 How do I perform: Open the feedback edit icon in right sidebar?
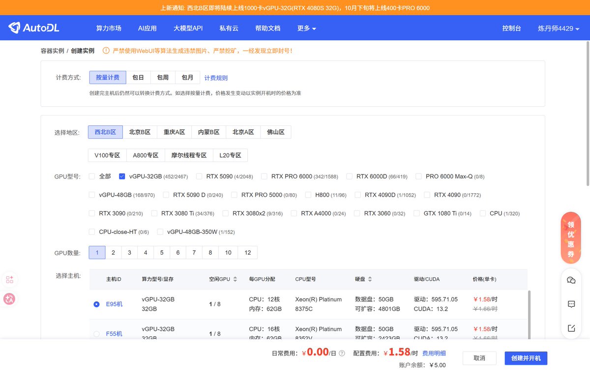[x=571, y=328]
